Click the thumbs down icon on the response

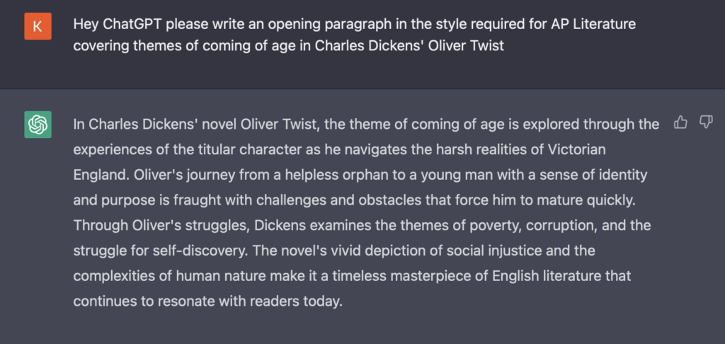705,123
